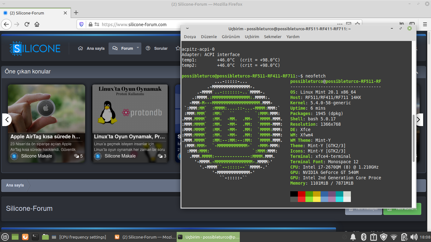Viewport: 431px width, 242px height.
Task: Open the Yardım menu in terminal
Action: (293, 37)
